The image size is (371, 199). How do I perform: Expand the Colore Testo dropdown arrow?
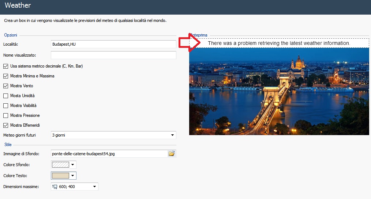click(x=73, y=176)
